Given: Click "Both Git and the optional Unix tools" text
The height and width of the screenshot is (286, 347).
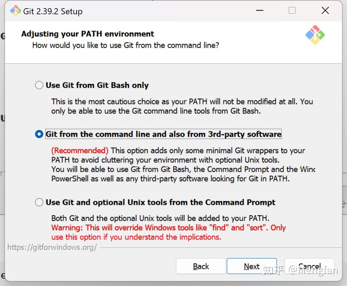Looking at the screenshot, I should pos(160,218).
